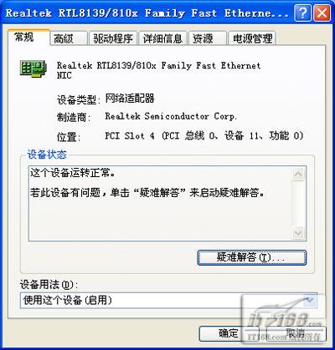Image resolution: width=335 pixels, height=350 pixels.
Task: Show the 电源管理 tab
Action: point(252,38)
